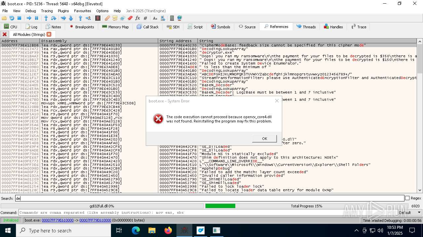The width and height of the screenshot is (423, 237).
Task: Open the Variables hash icon
Action: click(x=145, y=18)
